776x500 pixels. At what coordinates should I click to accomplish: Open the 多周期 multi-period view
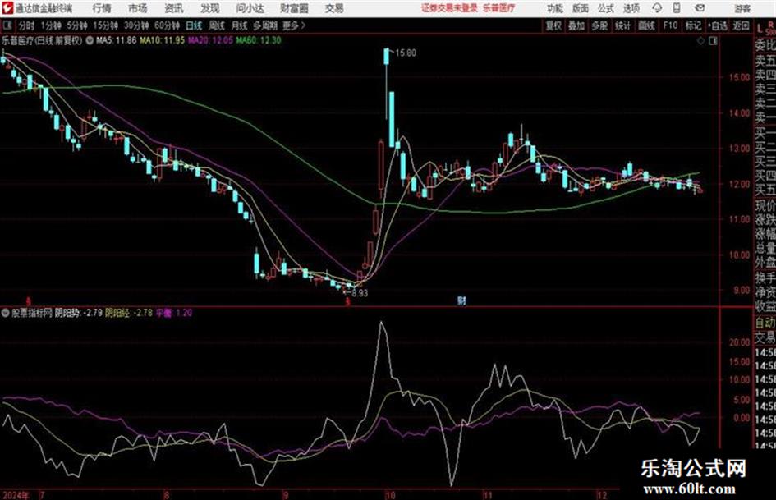click(x=265, y=25)
